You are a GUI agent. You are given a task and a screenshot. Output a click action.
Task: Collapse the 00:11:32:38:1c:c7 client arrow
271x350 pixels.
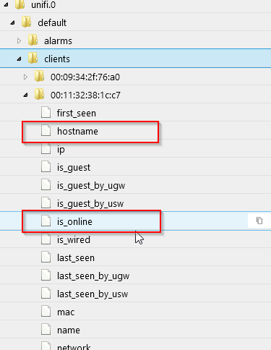coord(25,95)
